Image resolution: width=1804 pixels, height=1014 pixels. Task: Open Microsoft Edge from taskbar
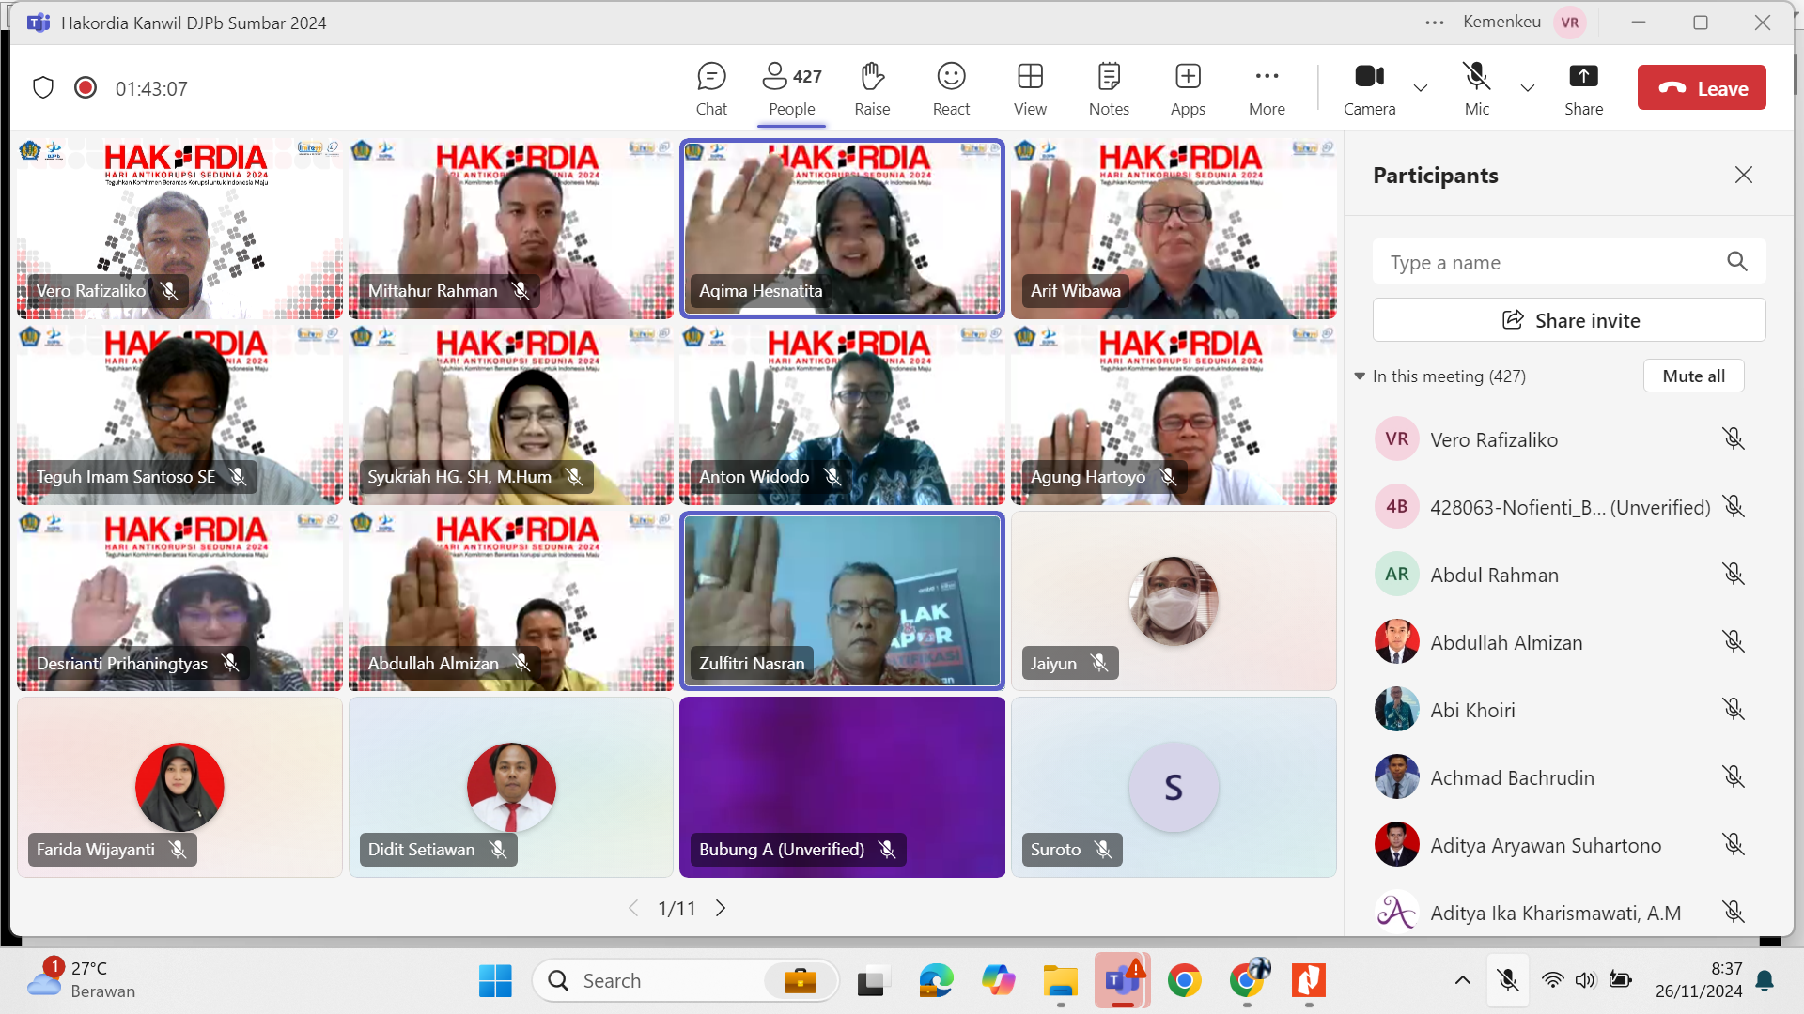pyautogui.click(x=936, y=981)
